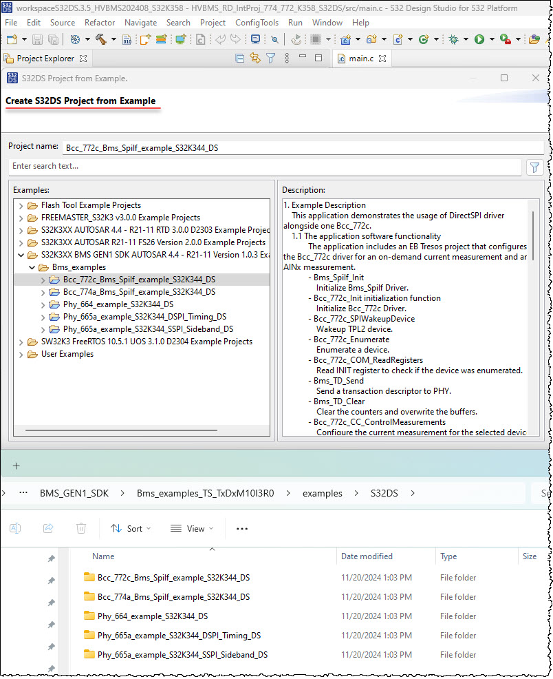Build the project using the hammer icon
Screen dimensions: 553x679
pyautogui.click(x=100, y=39)
